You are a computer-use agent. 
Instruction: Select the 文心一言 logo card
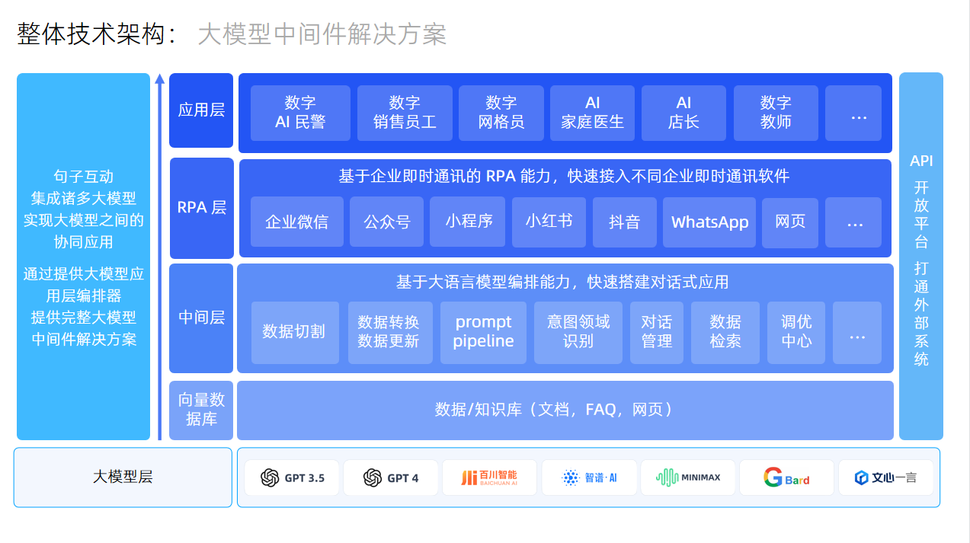coord(885,478)
